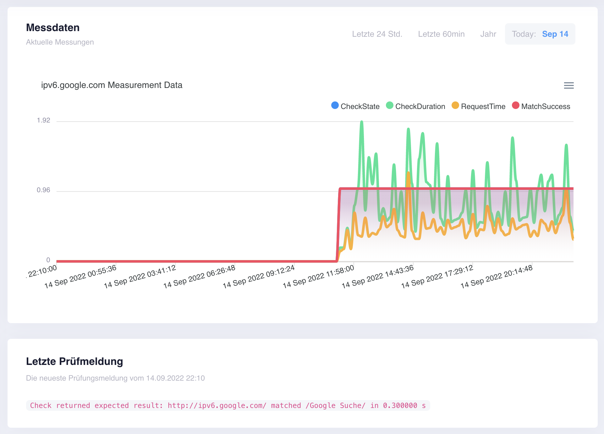Switch to the Letzte 24 Std. tab
The image size is (604, 434).
pyautogui.click(x=377, y=34)
